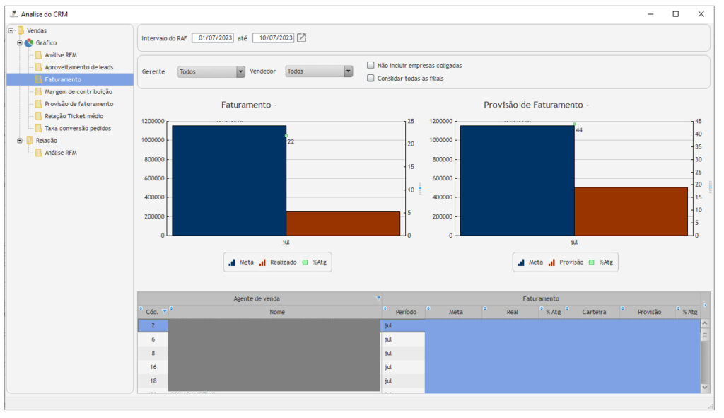Image resolution: width=724 pixels, height=418 pixels.
Task: Sort by Período column header
Action: [406, 312]
